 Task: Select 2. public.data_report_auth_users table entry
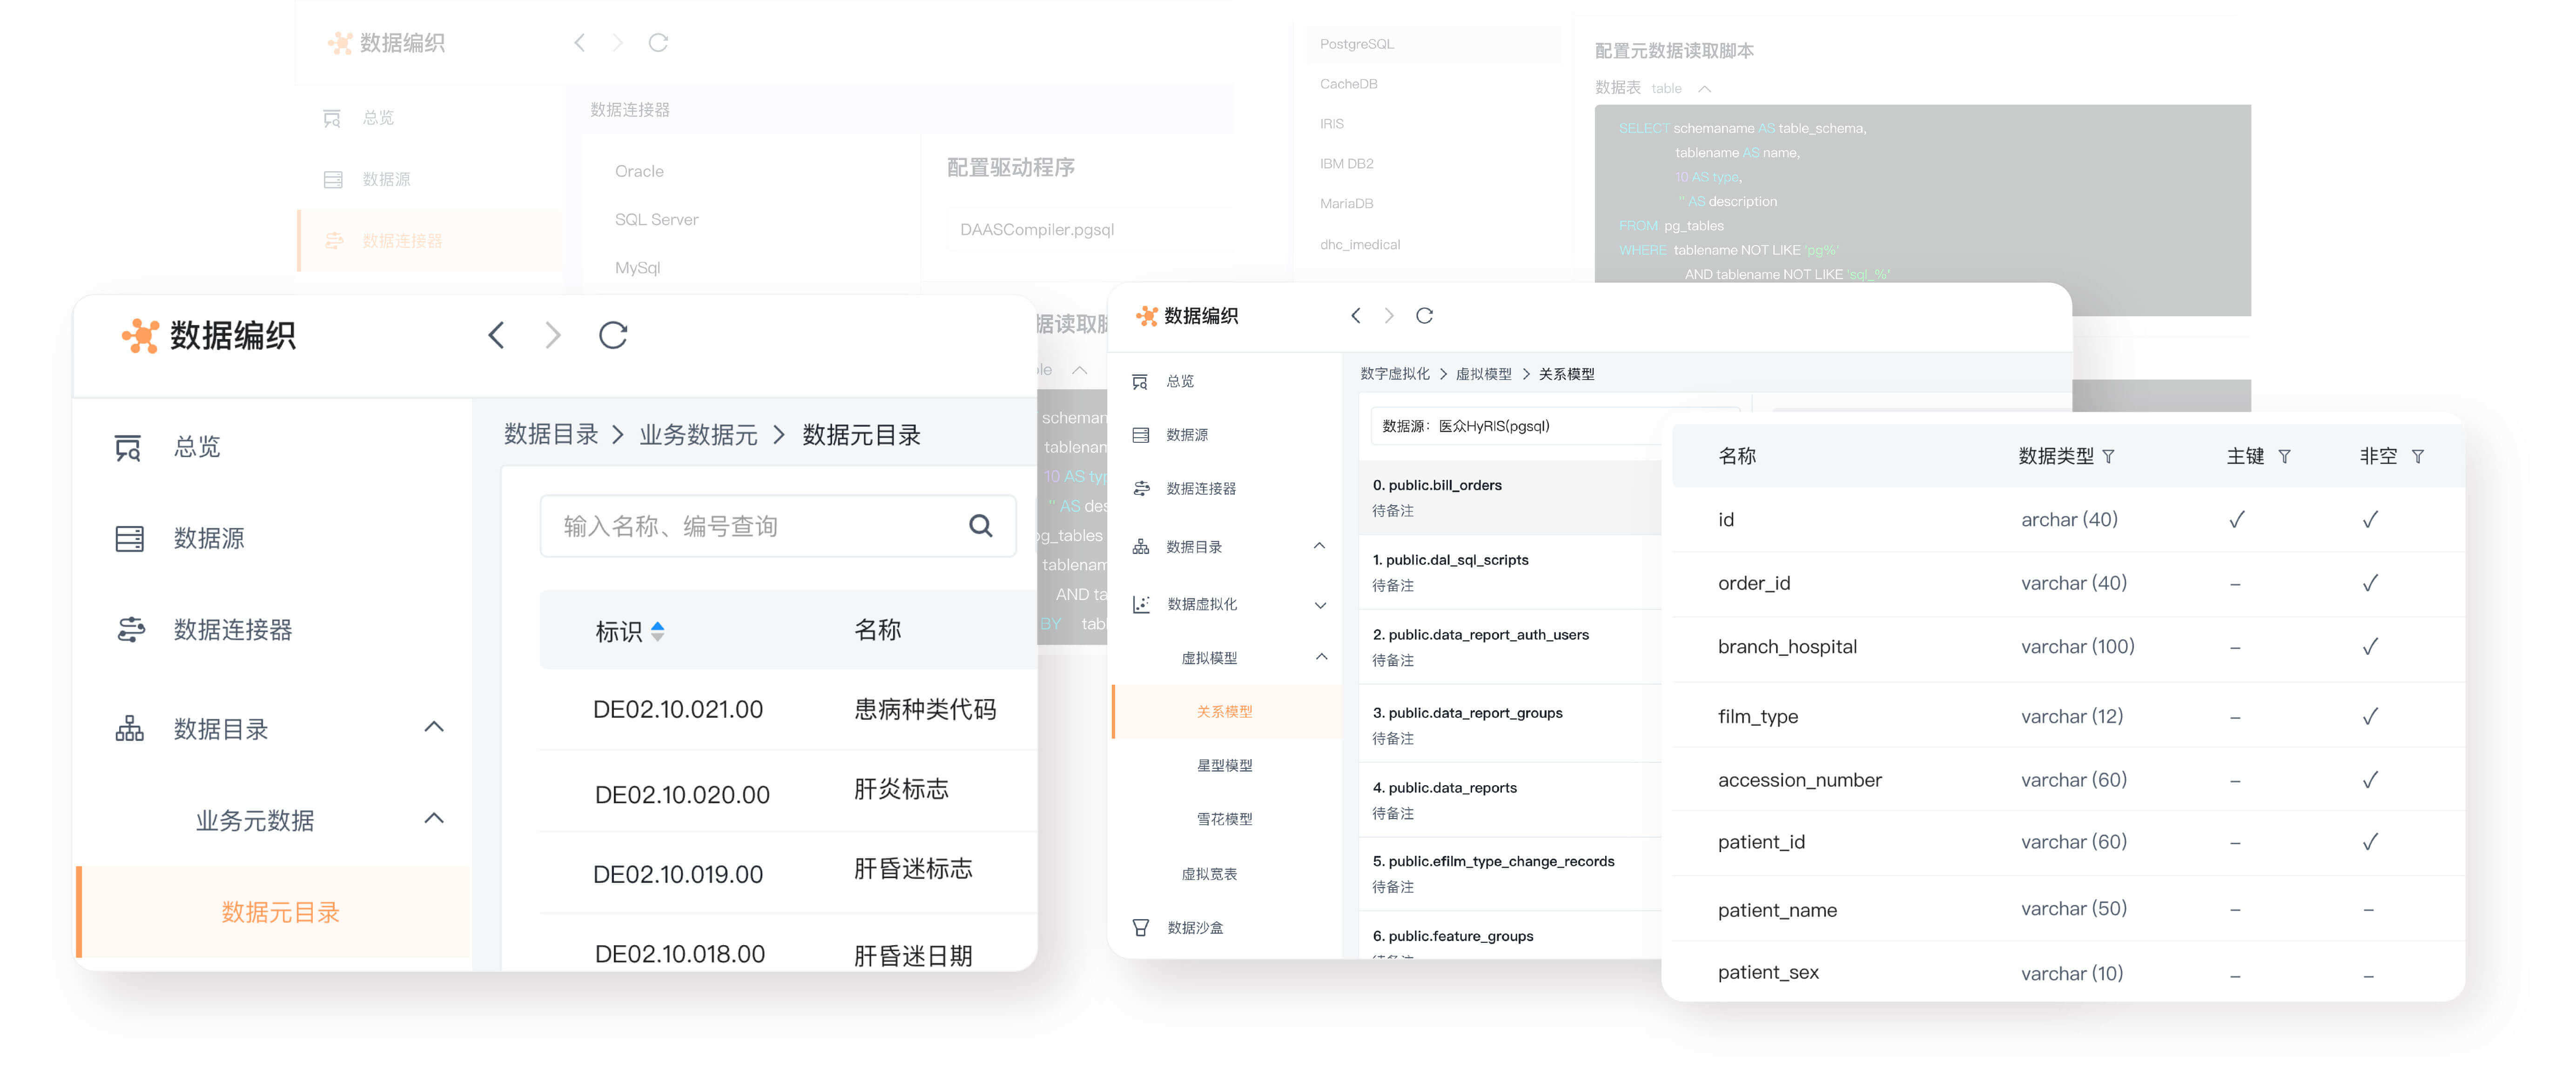1510,647
